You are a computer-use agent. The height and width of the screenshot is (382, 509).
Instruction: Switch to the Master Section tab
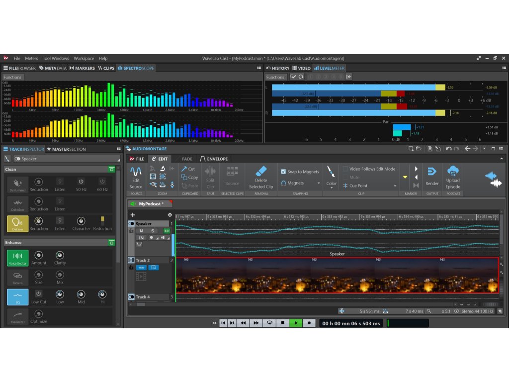(66, 149)
